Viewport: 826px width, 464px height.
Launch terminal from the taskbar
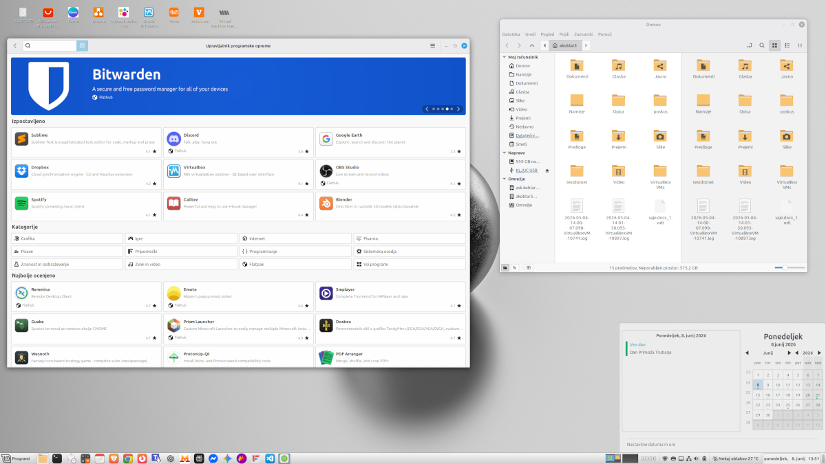[x=57, y=458]
